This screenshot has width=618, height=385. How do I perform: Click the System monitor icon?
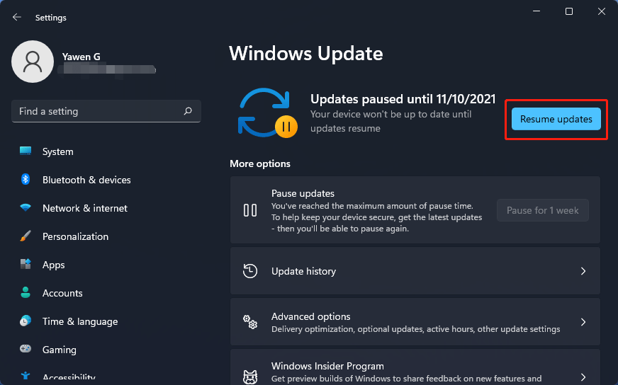(x=26, y=151)
